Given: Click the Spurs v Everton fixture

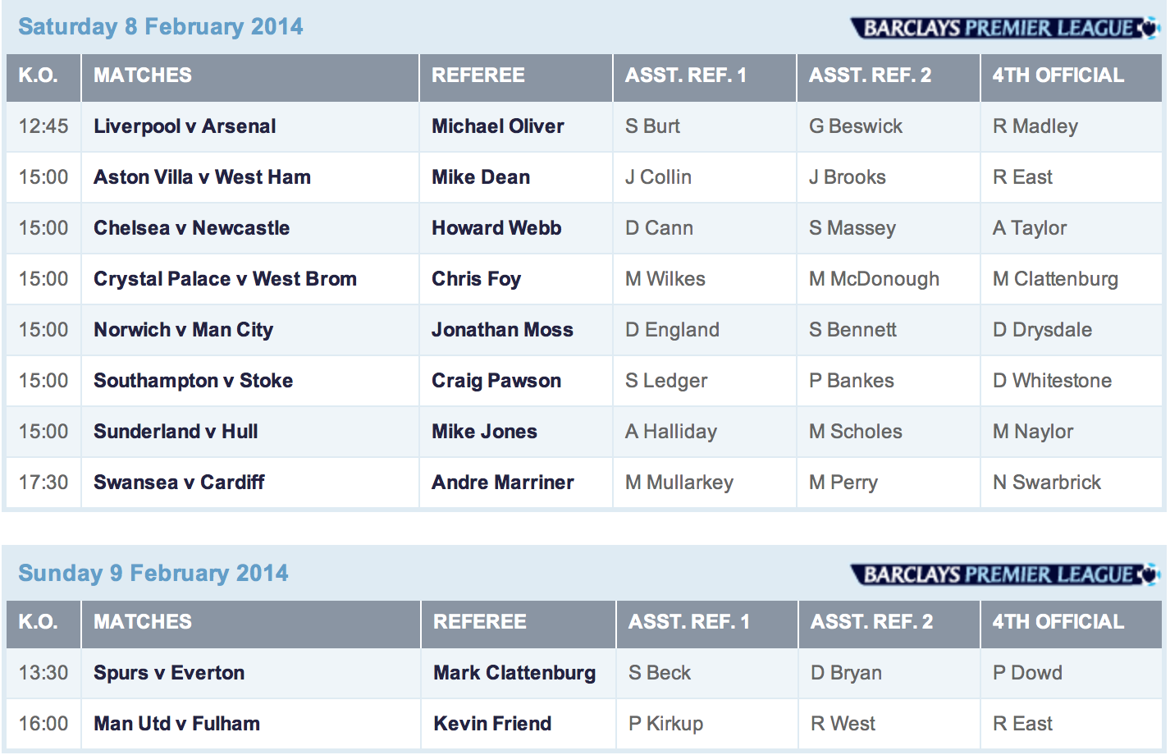Looking at the screenshot, I should point(169,673).
